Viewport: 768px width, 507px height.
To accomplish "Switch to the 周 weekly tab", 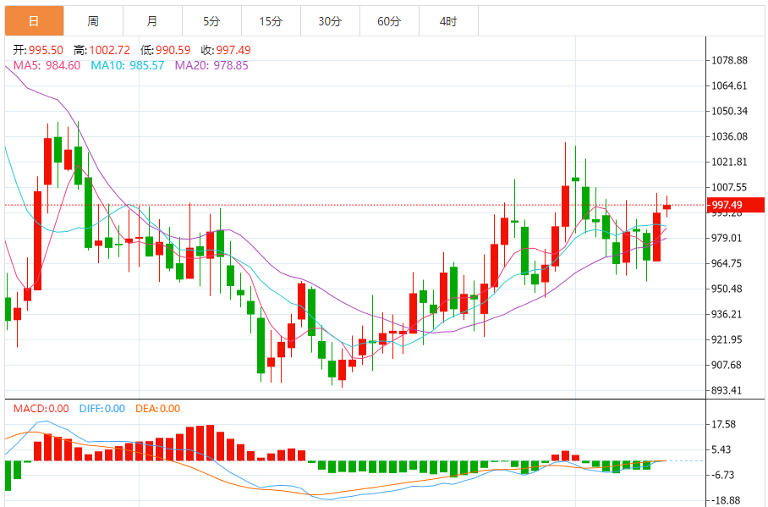I will [x=94, y=21].
